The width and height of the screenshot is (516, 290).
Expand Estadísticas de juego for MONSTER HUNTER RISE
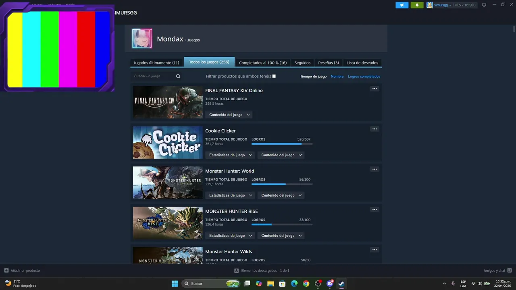click(231, 236)
